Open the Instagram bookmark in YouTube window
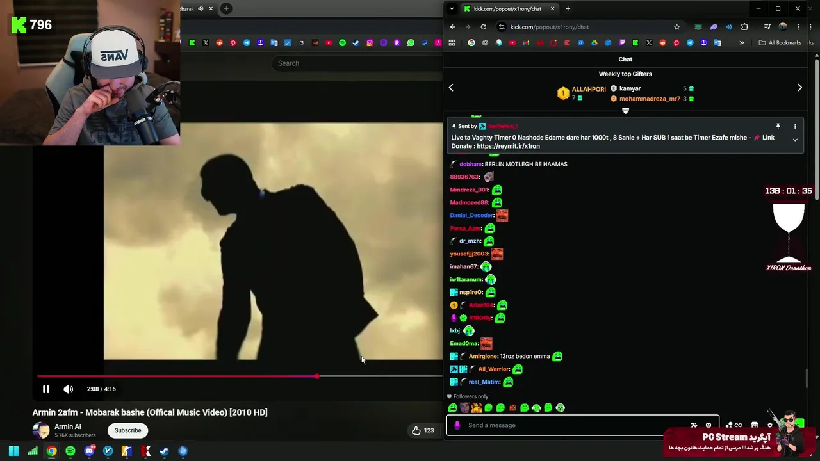 coord(370,43)
